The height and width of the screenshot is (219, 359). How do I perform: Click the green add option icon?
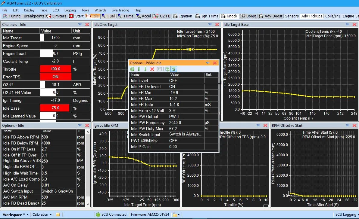132,69
